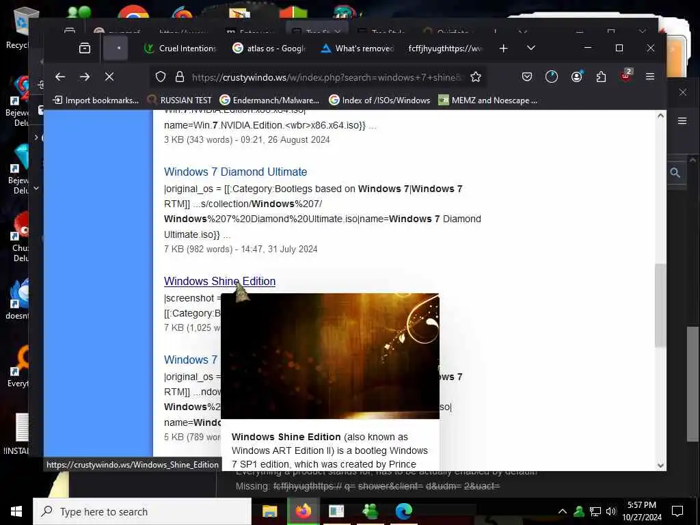Image resolution: width=700 pixels, height=525 pixels.
Task: Switch to the Cruel Intentions tab
Action: pyautogui.click(x=180, y=49)
